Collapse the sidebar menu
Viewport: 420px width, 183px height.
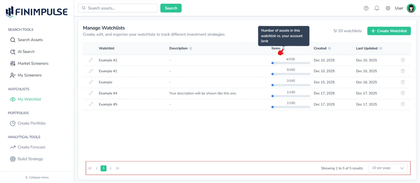click(37, 177)
